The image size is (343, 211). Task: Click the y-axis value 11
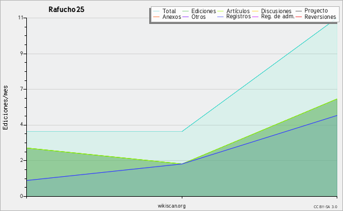(21, 18)
